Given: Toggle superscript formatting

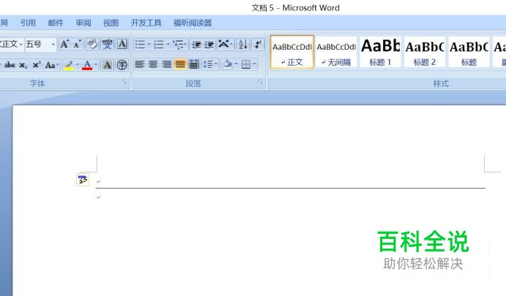Looking at the screenshot, I should 37,65.
